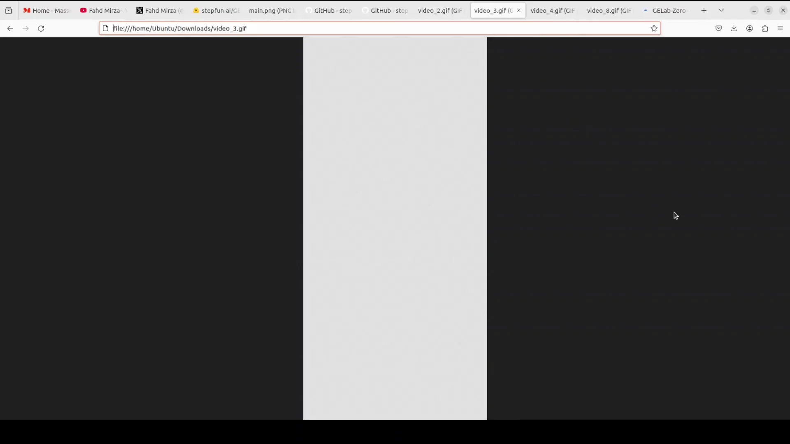Image resolution: width=790 pixels, height=444 pixels.
Task: Open the extensions panel
Action: click(765, 28)
